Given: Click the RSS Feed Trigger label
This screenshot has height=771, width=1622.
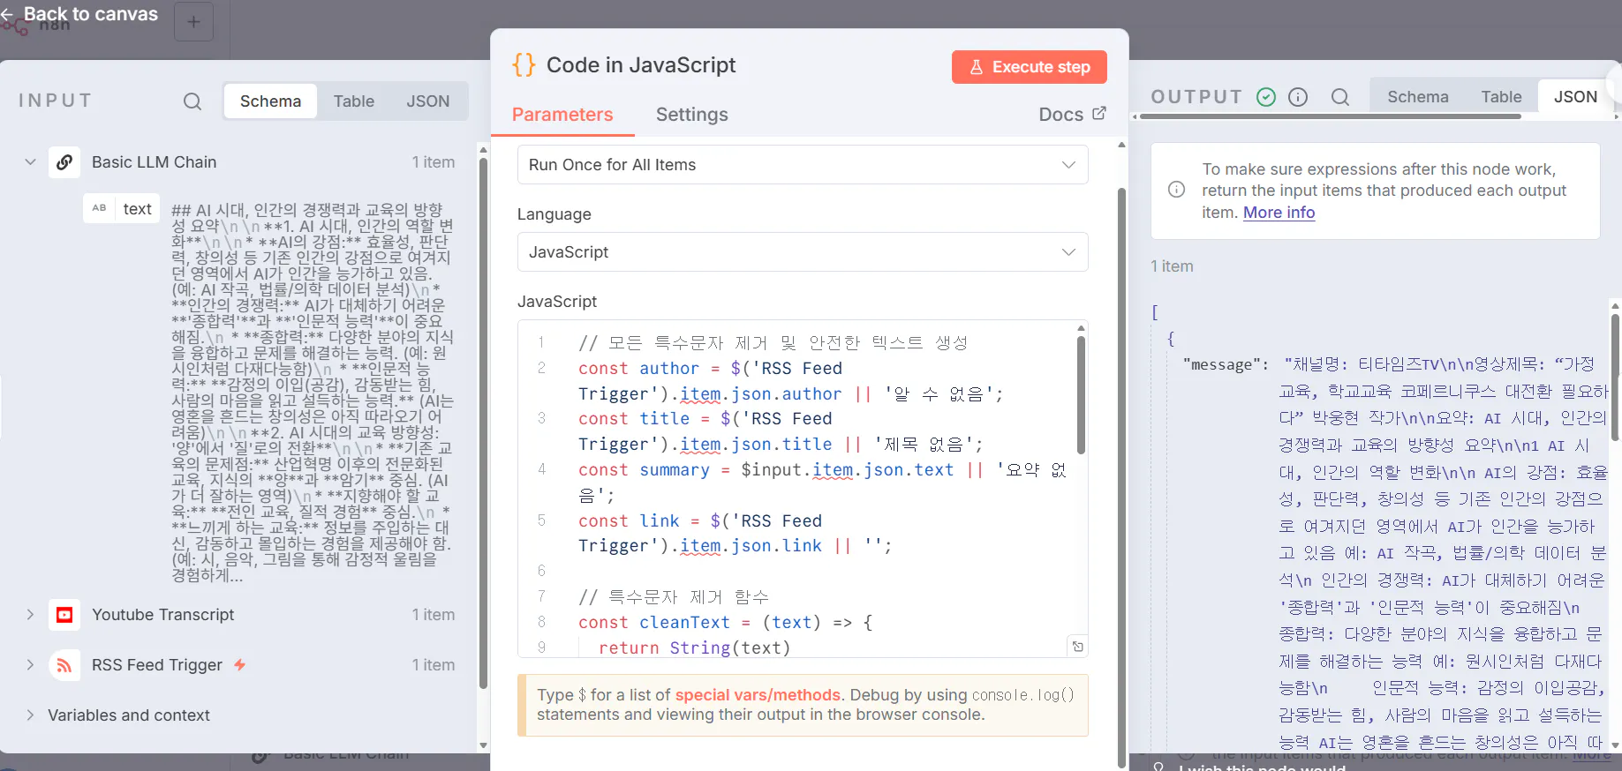Looking at the screenshot, I should click(x=157, y=665).
